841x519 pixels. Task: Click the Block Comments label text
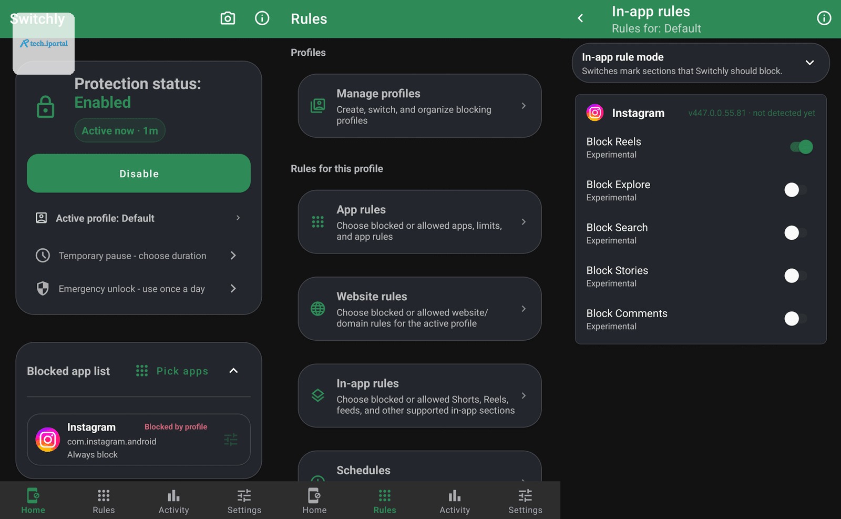point(627,313)
